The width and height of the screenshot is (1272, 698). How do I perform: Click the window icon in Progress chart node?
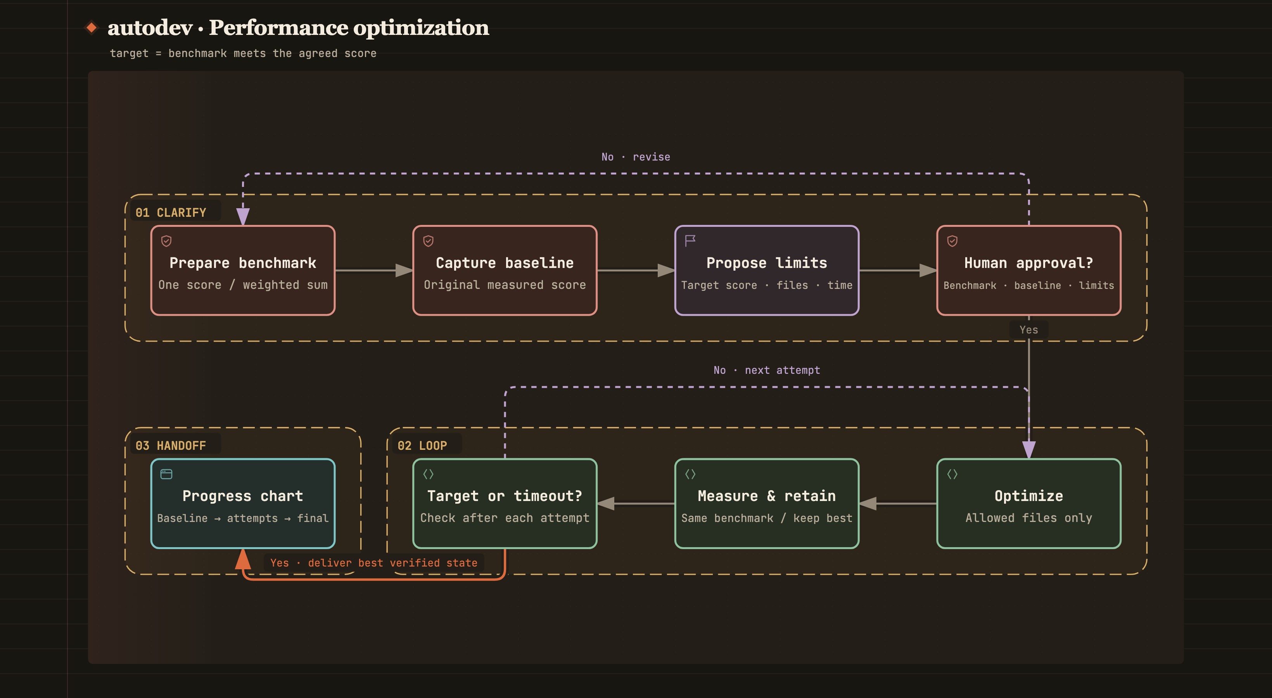(x=166, y=474)
